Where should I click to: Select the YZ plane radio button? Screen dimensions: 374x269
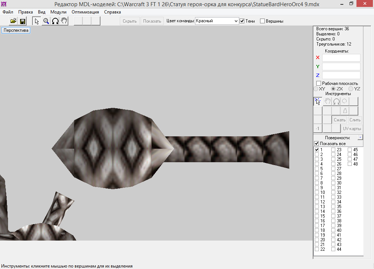click(351, 89)
